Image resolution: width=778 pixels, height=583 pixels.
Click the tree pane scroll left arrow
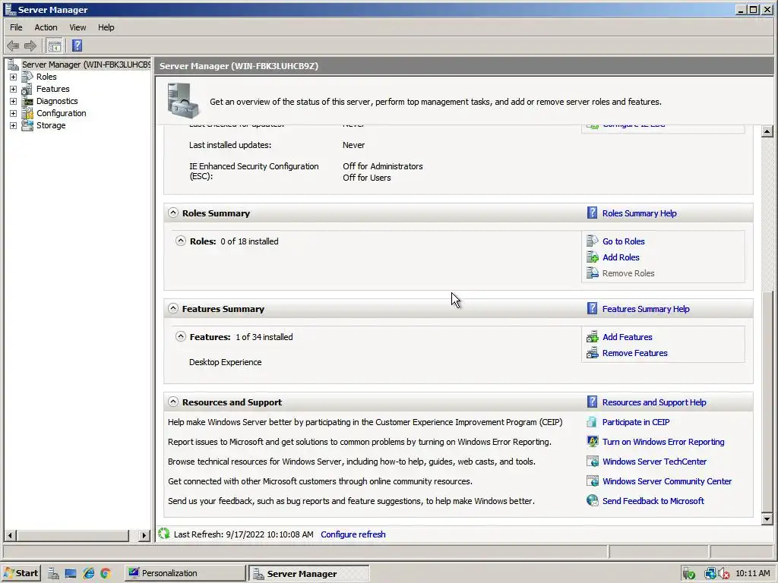[10, 535]
